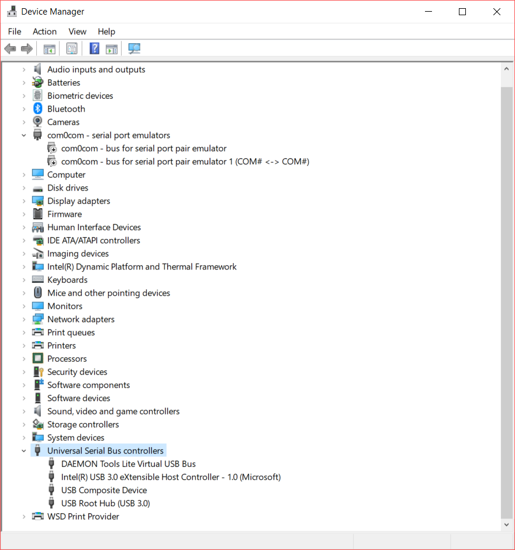
Task: Open the File menu
Action: point(15,32)
